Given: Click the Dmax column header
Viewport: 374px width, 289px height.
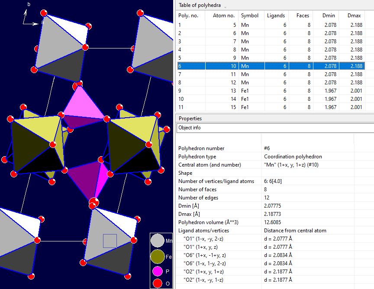Looking at the screenshot, I should pyautogui.click(x=354, y=15).
